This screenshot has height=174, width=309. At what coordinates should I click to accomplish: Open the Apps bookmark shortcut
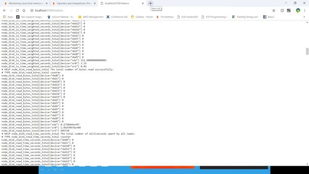tap(8, 17)
